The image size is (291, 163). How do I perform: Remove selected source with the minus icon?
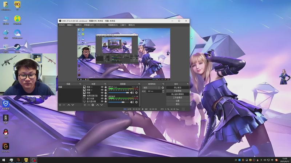[89, 105]
